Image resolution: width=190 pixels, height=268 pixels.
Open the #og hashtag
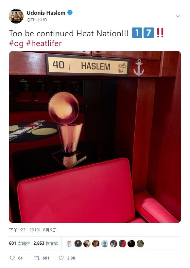pyautogui.click(x=16, y=44)
